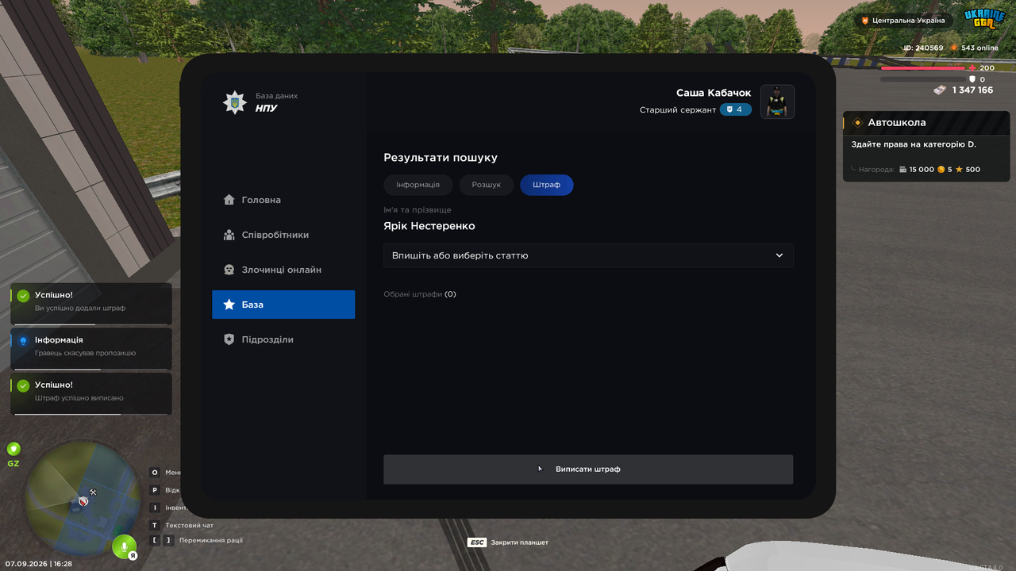Click the cash reward icon beside 15 000
The height and width of the screenshot is (571, 1016).
pyautogui.click(x=902, y=170)
